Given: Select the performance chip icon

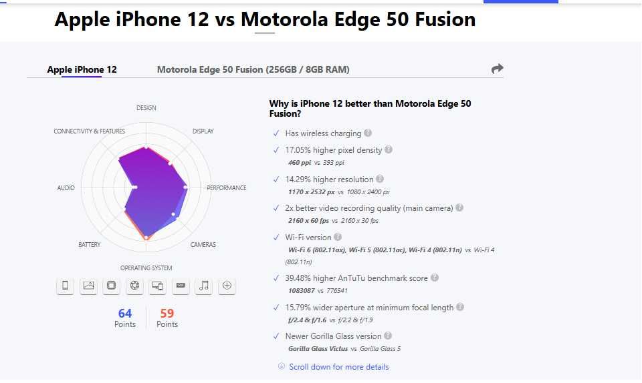Looking at the screenshot, I should [111, 286].
